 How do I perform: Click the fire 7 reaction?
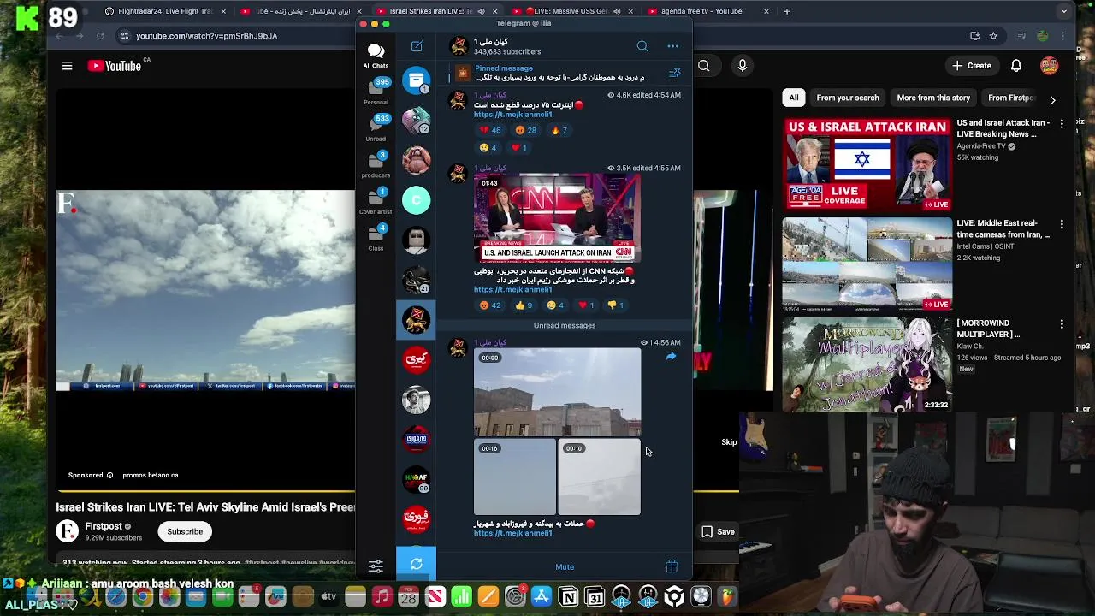(x=559, y=130)
